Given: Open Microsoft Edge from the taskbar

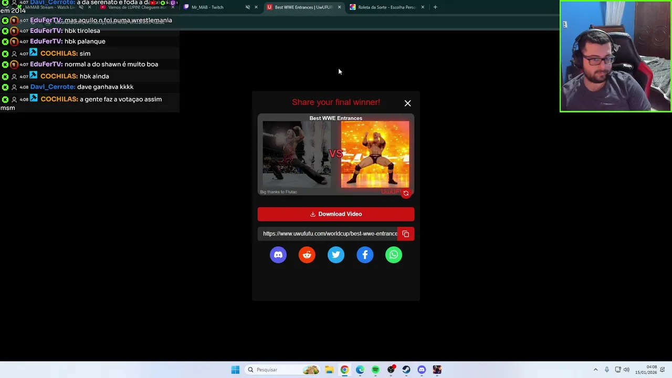Looking at the screenshot, I should [360, 370].
